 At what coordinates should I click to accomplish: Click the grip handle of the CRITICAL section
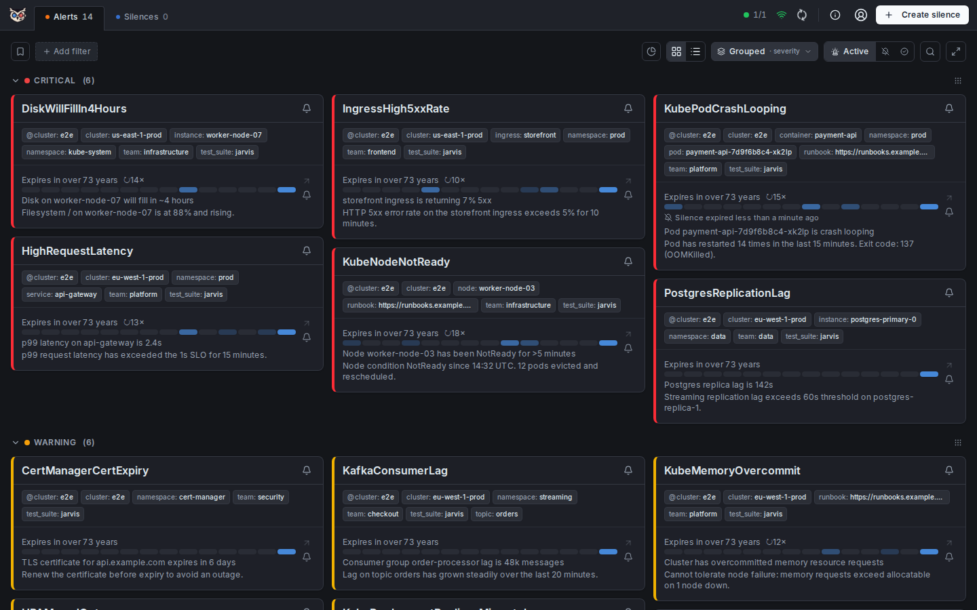[x=958, y=81]
